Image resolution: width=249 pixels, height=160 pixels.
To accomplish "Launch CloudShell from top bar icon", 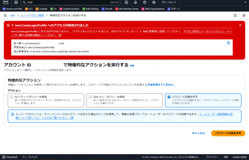I will [x=127, y=2].
